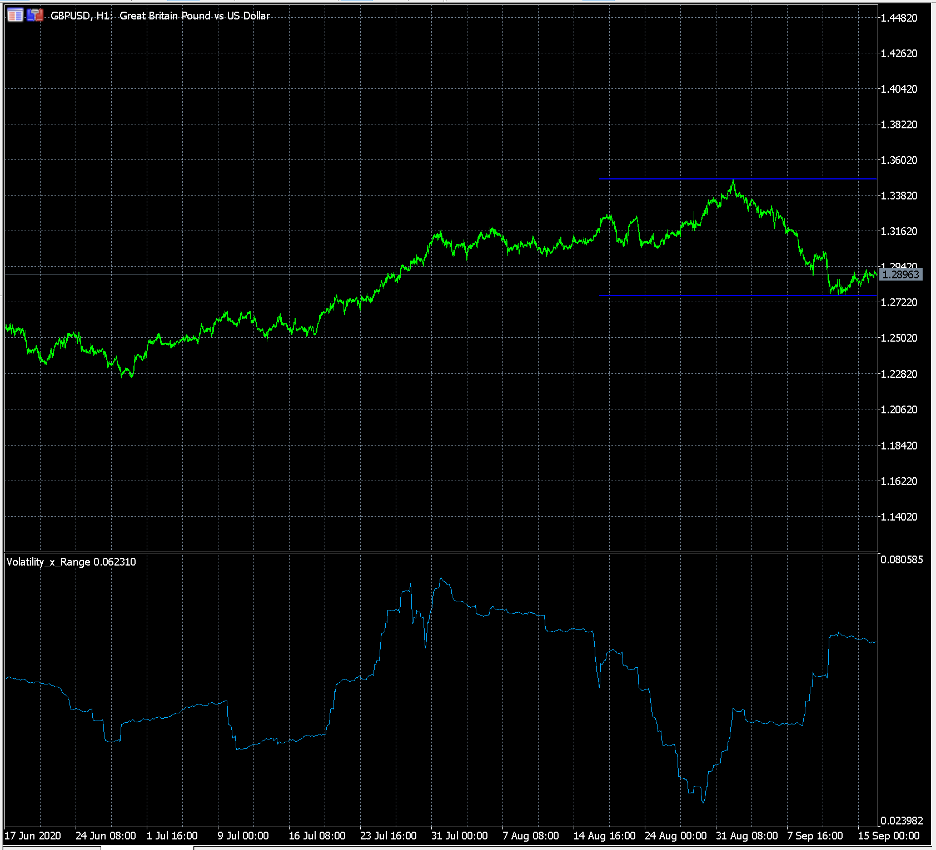
Task: Click the 1.44820 price axis value
Action: (x=898, y=17)
